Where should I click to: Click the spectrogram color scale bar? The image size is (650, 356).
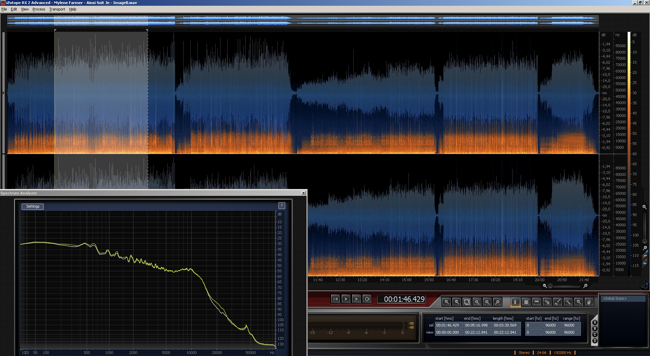pyautogui.click(x=629, y=154)
